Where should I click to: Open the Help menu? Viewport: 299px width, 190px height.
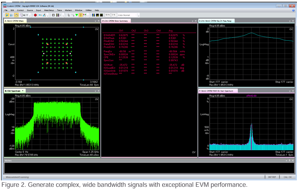97,10
